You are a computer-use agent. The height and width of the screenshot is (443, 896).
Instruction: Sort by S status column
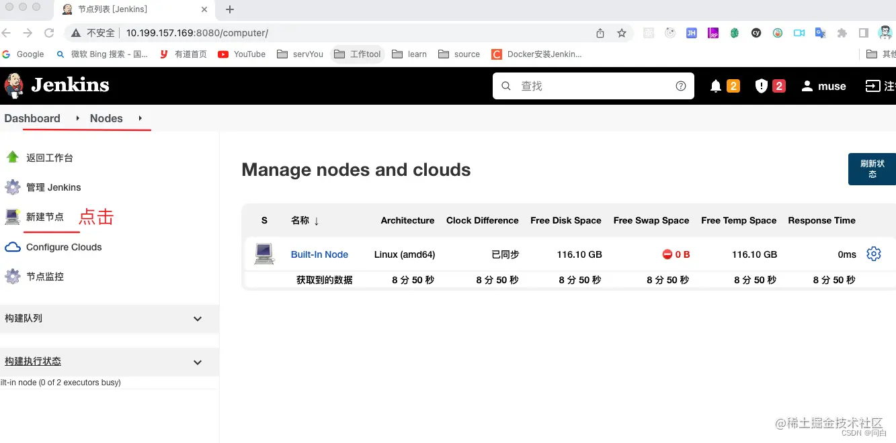(x=264, y=220)
